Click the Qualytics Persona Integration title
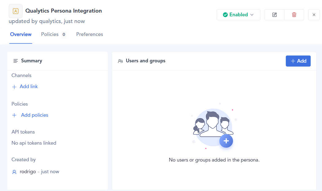The image size is (322, 191). point(64,11)
